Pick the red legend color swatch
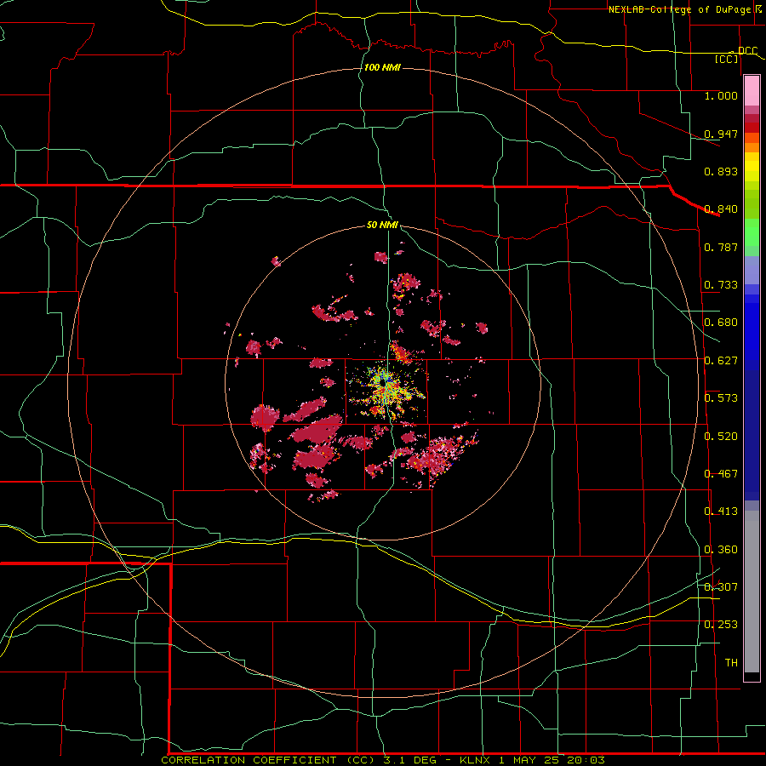Screen dimensions: 766x766 752,128
